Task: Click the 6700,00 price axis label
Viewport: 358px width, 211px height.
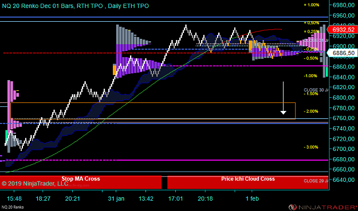Action: 344,149
